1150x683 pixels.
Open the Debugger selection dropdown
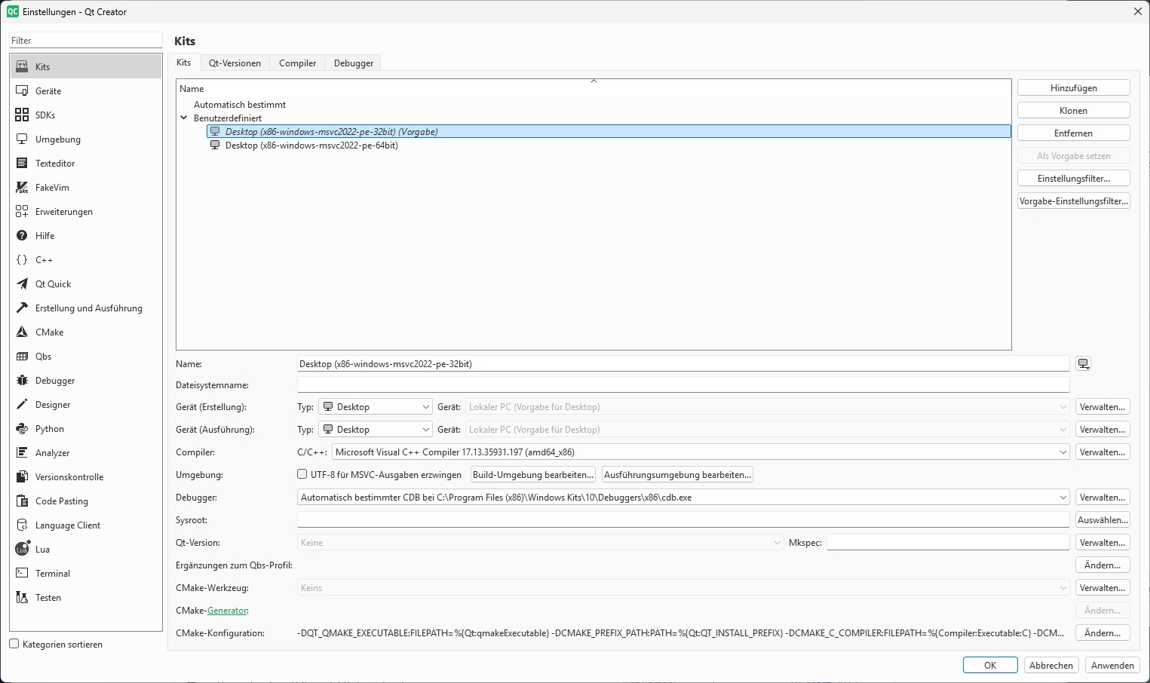[x=683, y=498]
